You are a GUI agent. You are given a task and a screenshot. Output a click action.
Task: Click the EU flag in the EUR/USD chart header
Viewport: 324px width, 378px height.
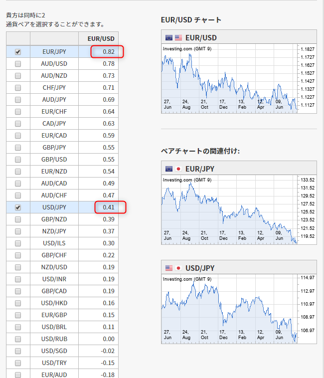169,37
